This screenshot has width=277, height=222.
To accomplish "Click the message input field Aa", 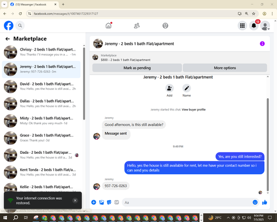I will (x=187, y=203).
